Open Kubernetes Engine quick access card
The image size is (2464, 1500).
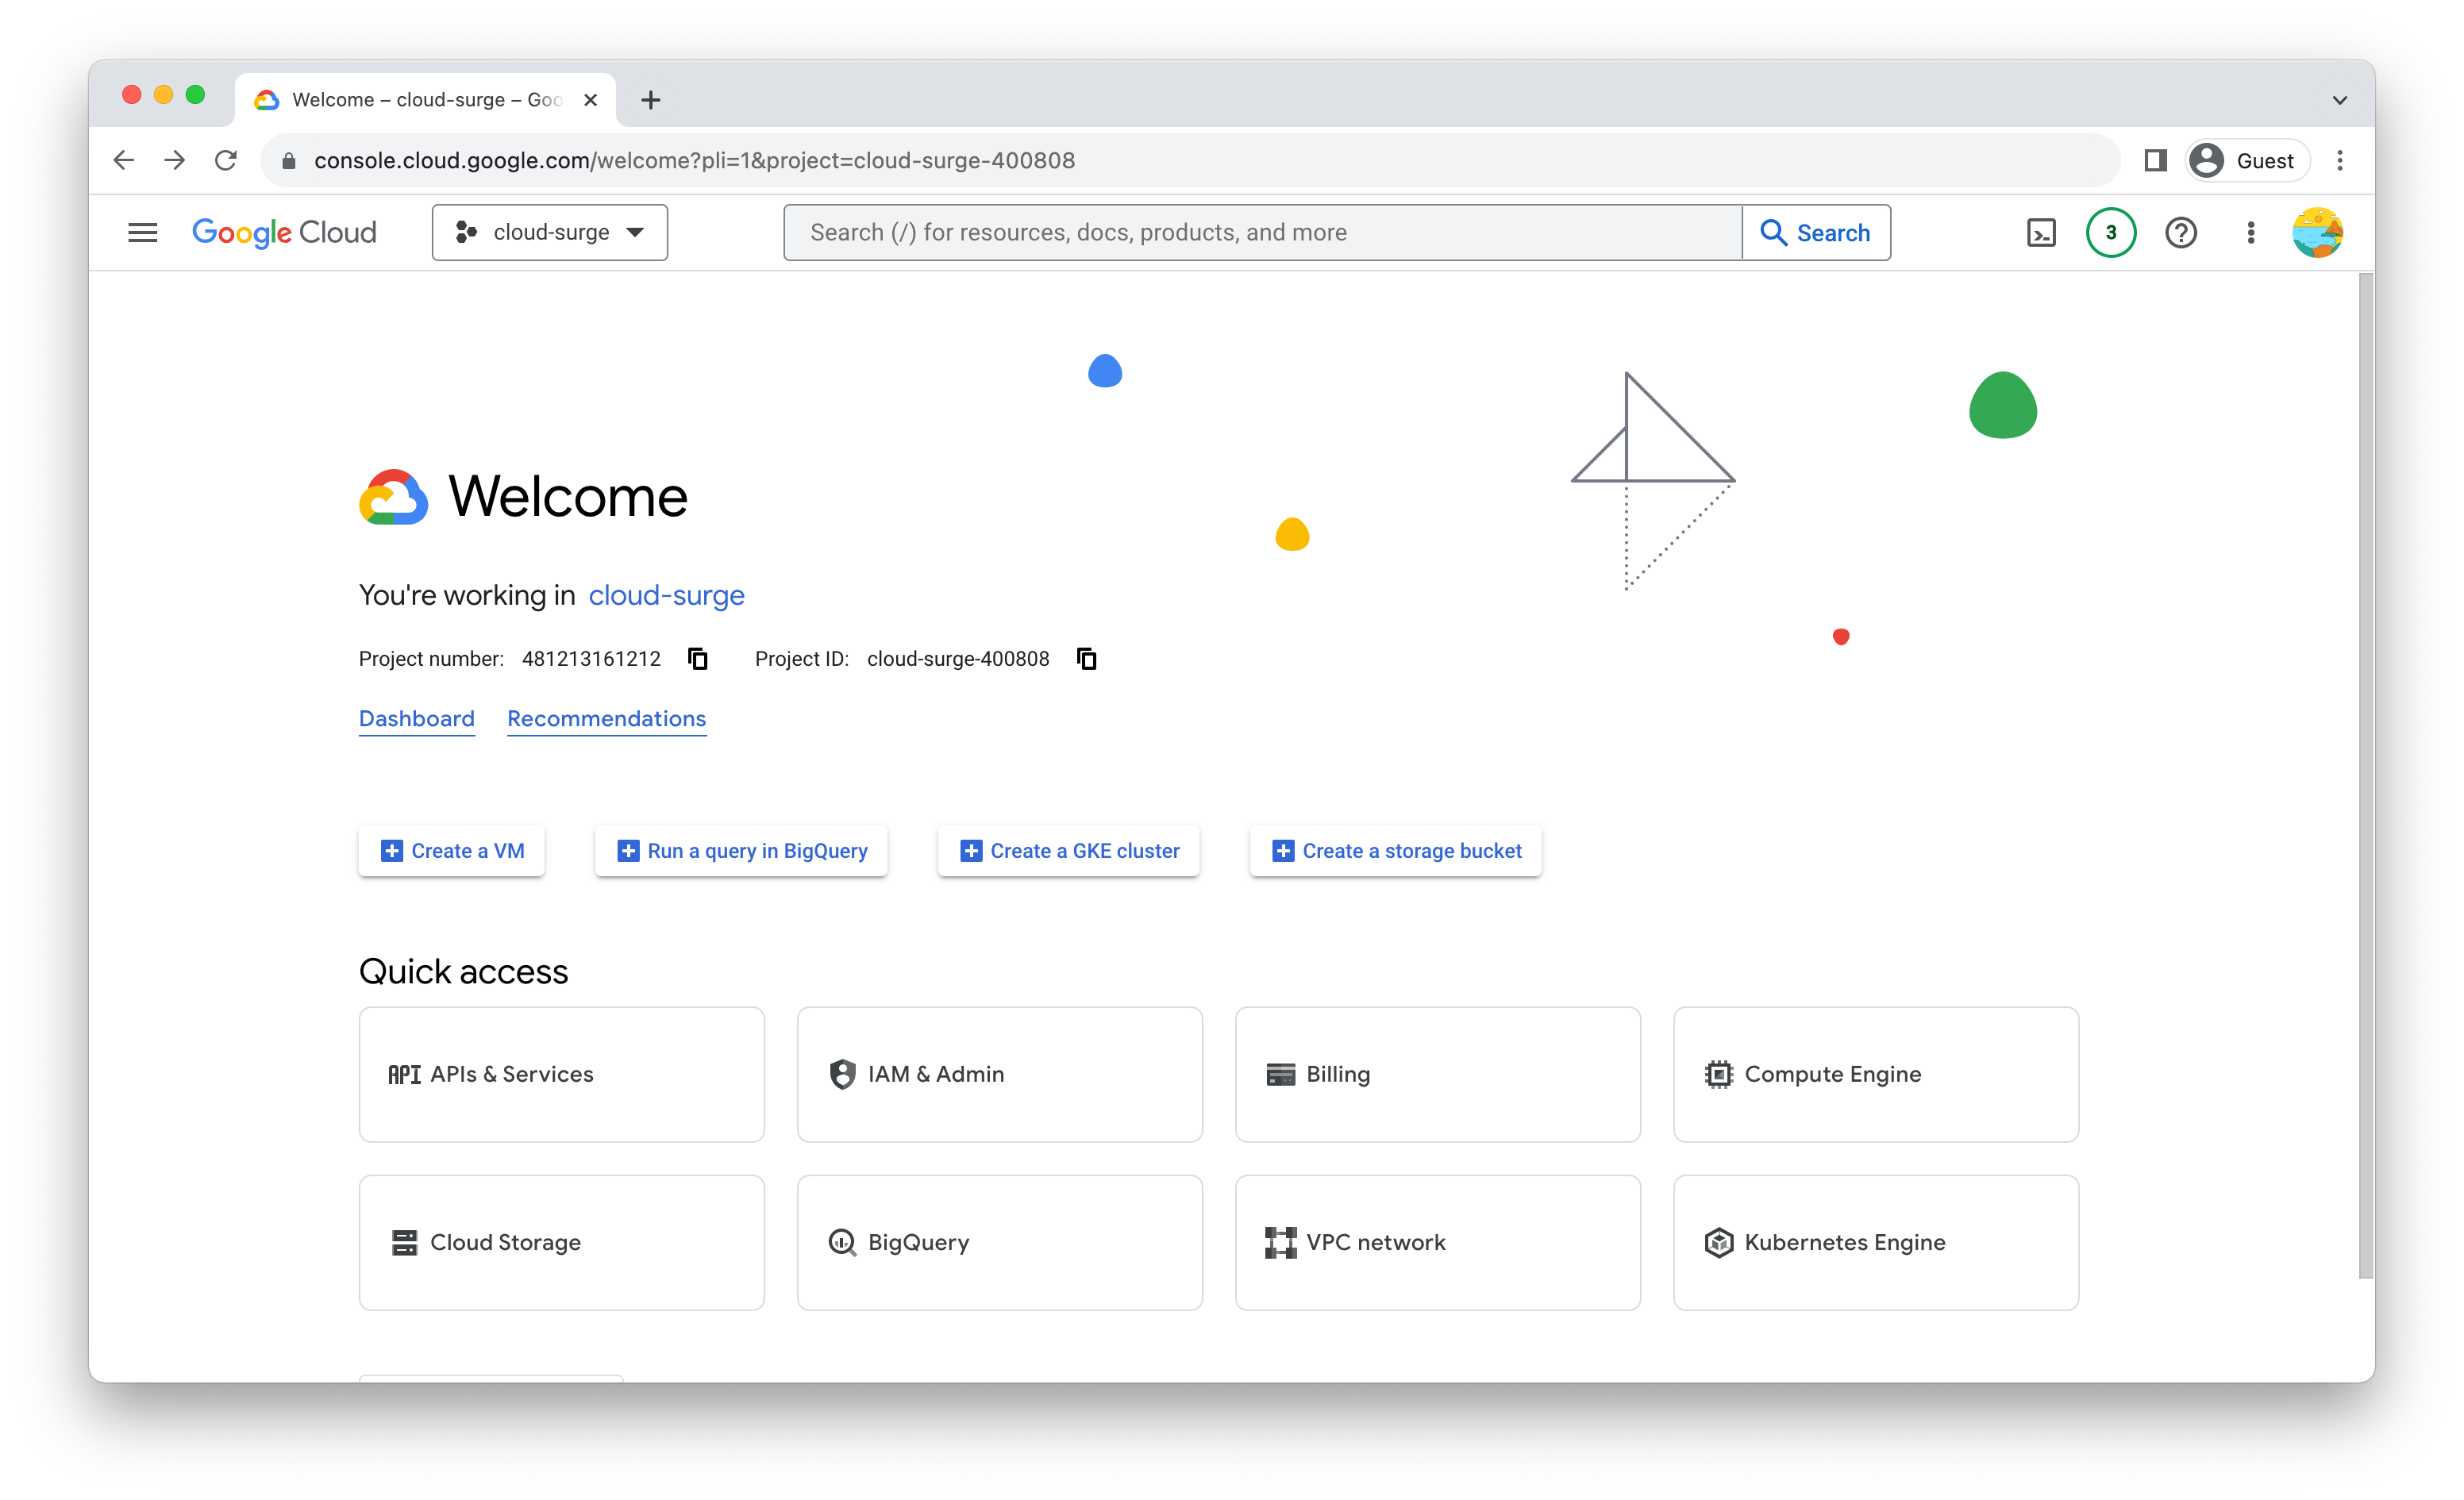click(1876, 1242)
